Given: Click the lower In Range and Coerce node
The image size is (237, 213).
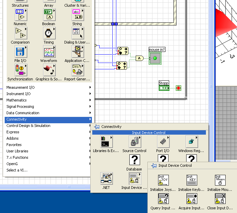Looking at the screenshot, I should point(122,66).
